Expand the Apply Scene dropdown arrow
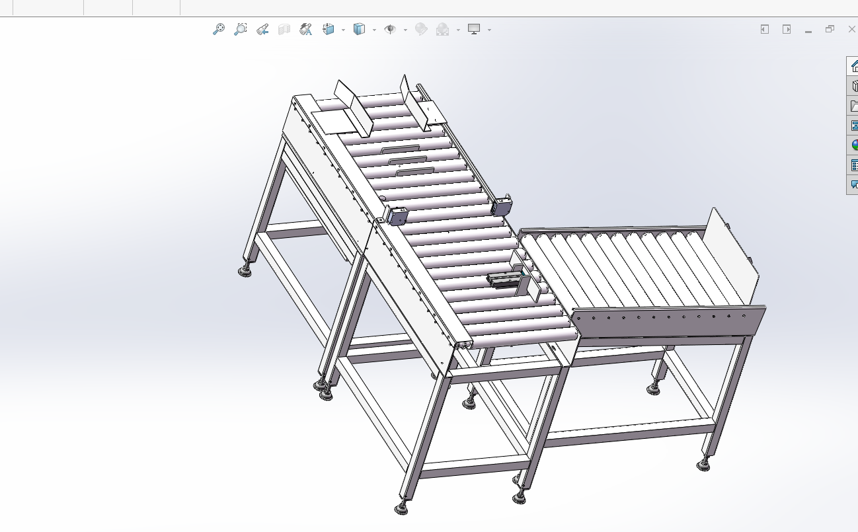 coord(458,30)
